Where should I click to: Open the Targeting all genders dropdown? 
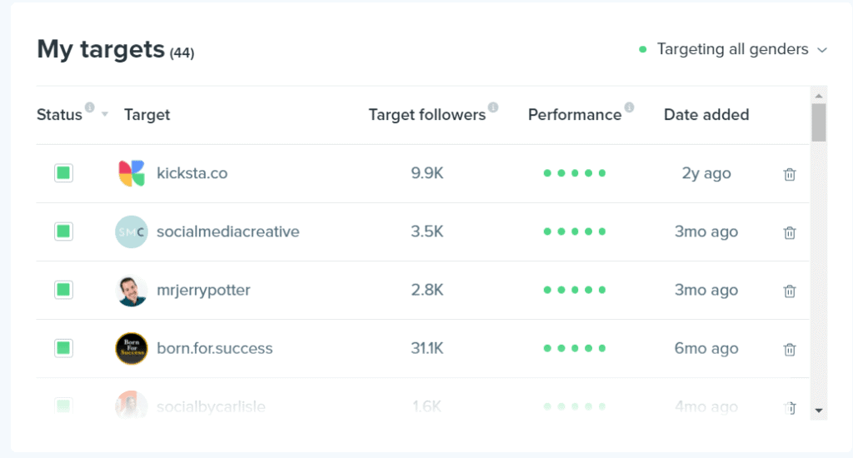tap(733, 49)
